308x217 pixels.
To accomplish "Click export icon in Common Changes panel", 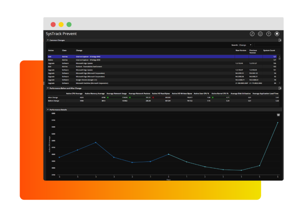I will (280, 40).
